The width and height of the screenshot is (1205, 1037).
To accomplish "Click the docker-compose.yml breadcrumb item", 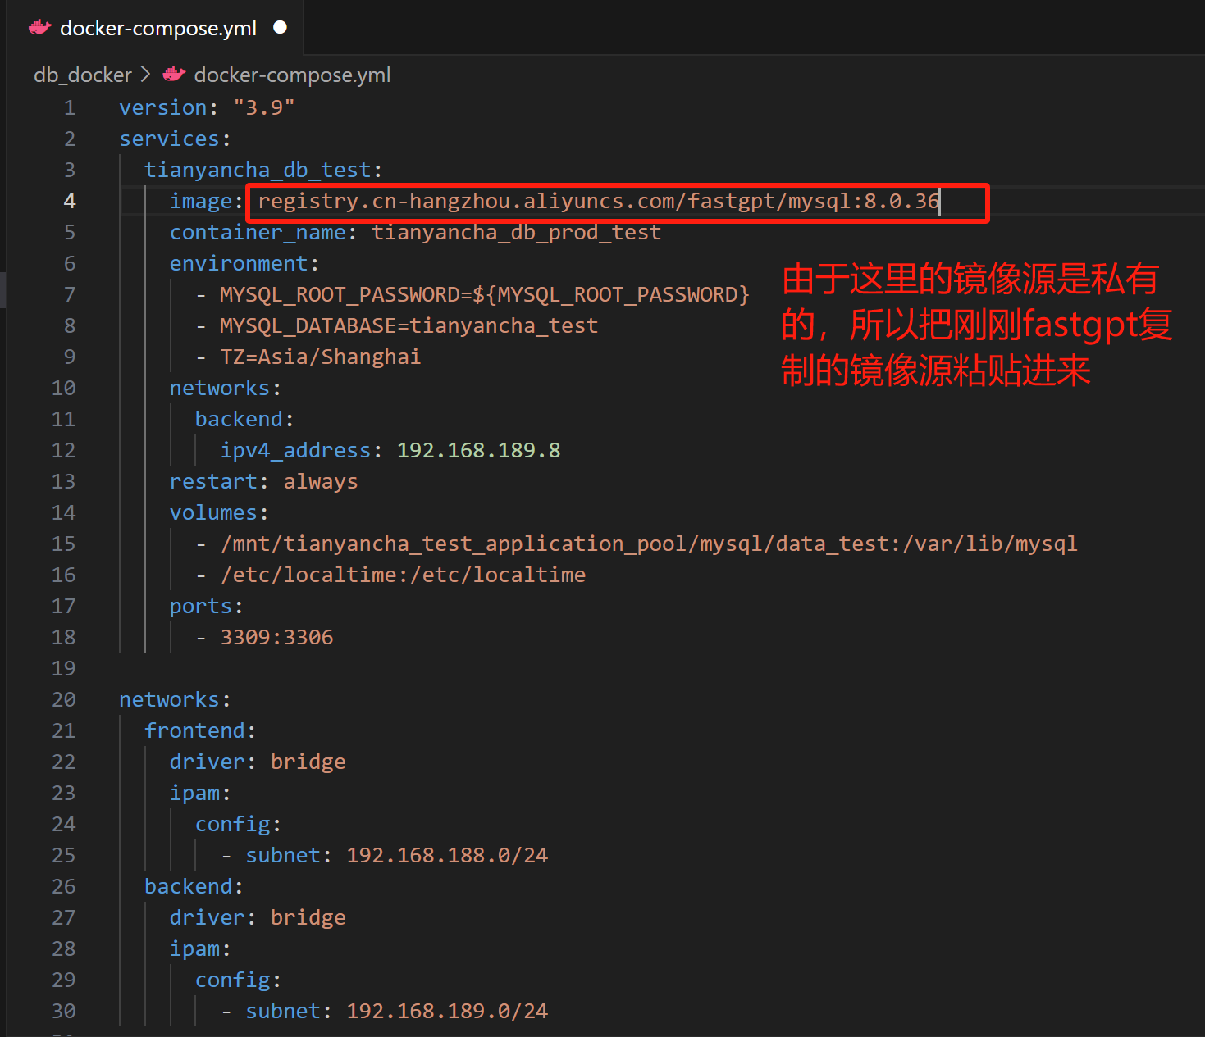I will 292,75.
